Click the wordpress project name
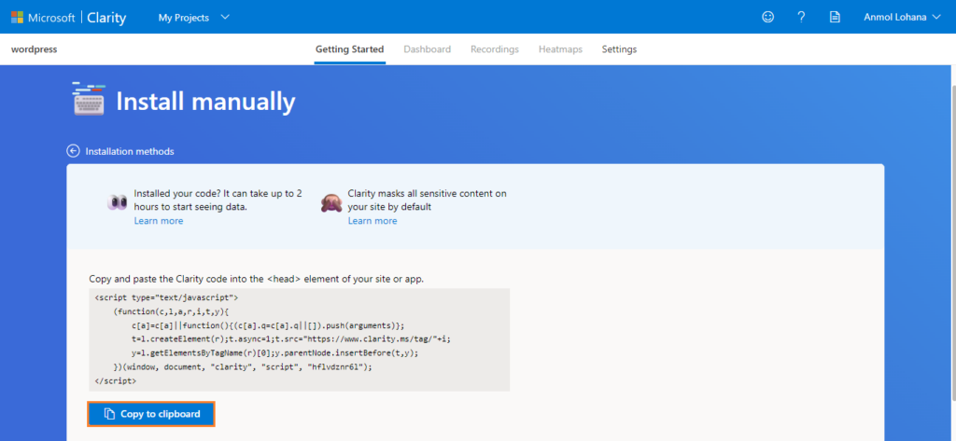 [x=35, y=49]
